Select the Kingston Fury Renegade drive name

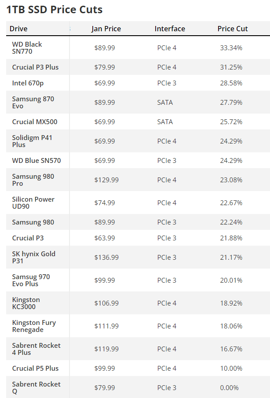[34, 326]
